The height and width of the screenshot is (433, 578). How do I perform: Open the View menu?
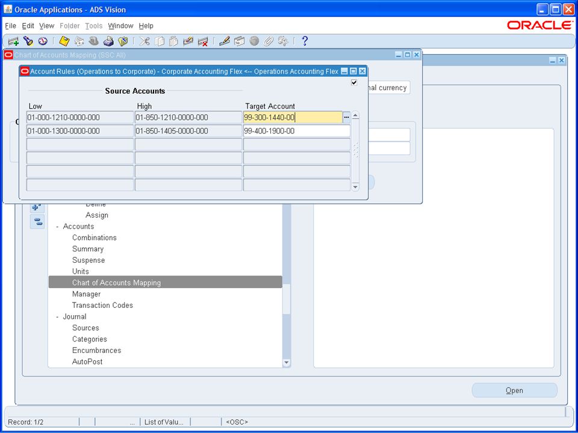point(47,26)
